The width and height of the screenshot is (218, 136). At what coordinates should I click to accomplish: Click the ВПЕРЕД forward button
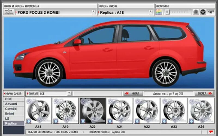click(x=204, y=93)
